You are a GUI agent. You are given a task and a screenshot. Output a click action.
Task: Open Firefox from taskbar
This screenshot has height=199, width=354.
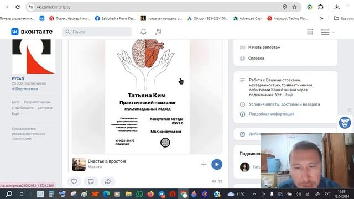click(x=150, y=194)
